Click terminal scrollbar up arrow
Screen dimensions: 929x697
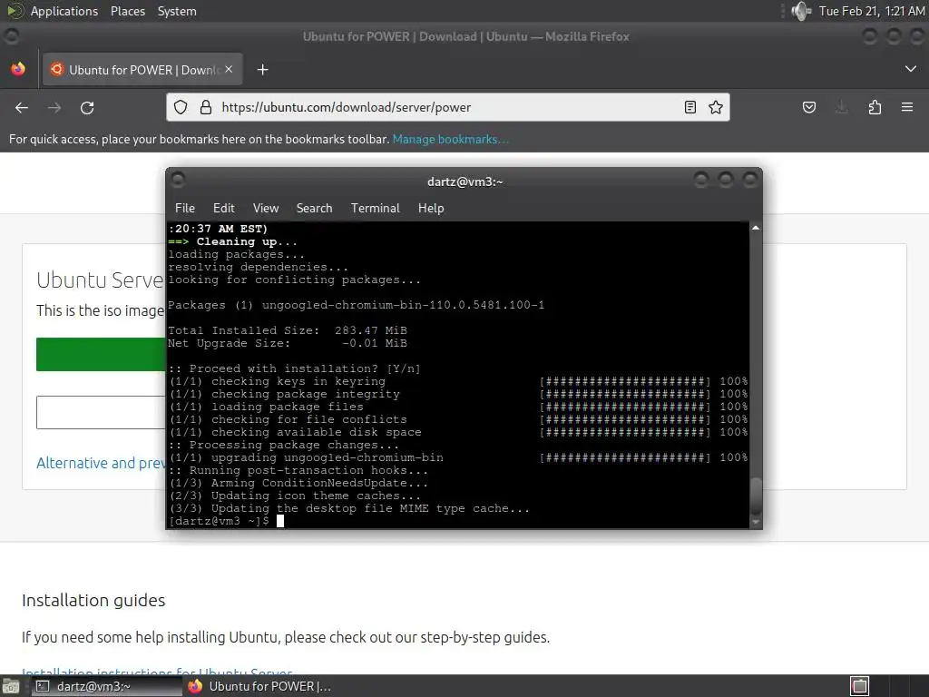tap(756, 228)
